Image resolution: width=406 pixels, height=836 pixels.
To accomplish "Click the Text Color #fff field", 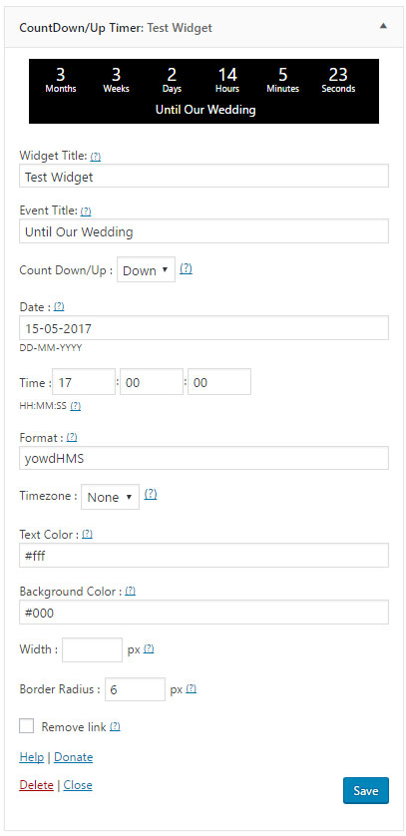I will click(x=204, y=556).
